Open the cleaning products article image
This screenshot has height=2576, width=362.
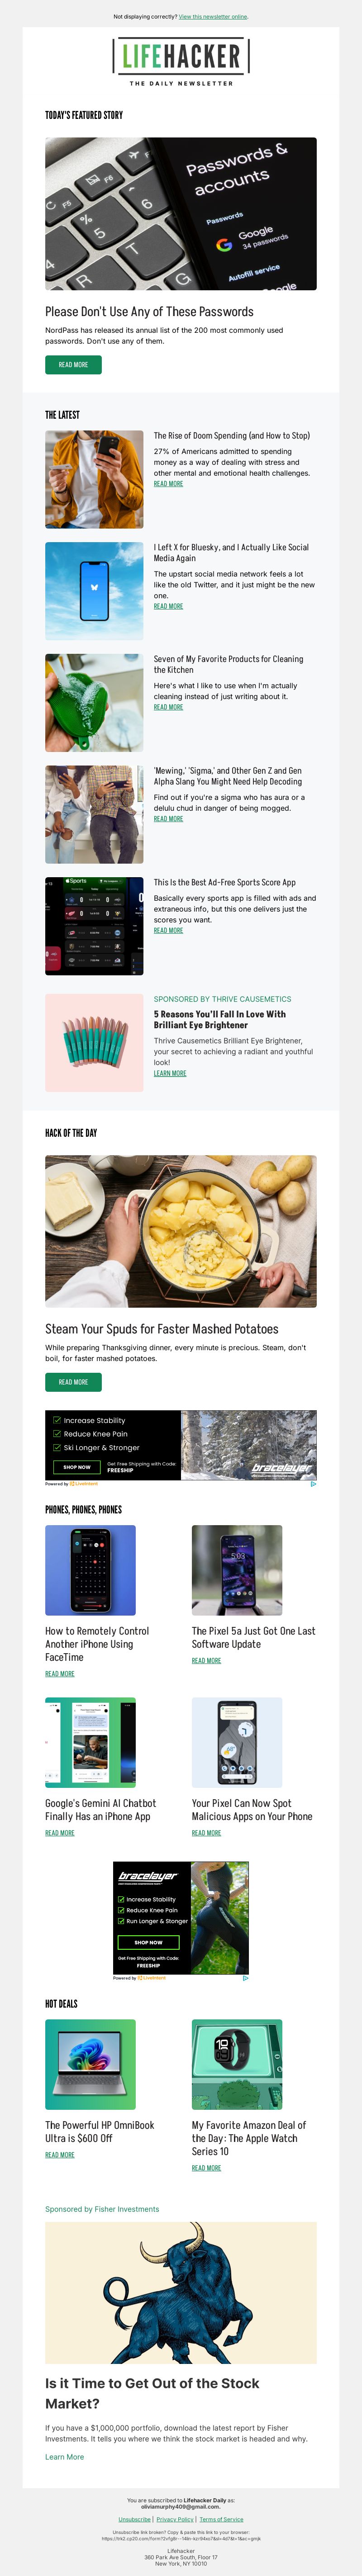pos(94,703)
